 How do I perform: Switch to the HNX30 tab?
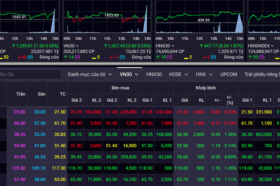click(x=154, y=74)
